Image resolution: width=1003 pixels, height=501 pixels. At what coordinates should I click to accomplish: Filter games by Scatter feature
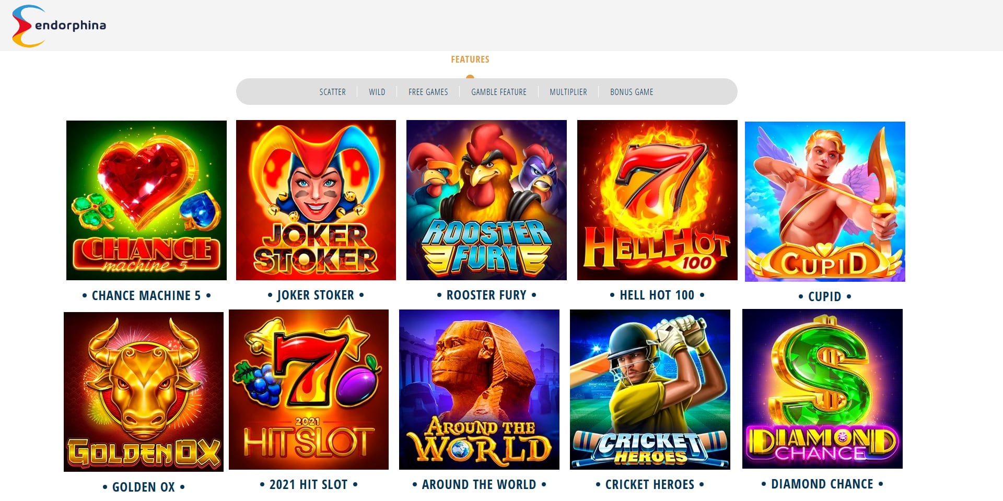click(x=333, y=92)
